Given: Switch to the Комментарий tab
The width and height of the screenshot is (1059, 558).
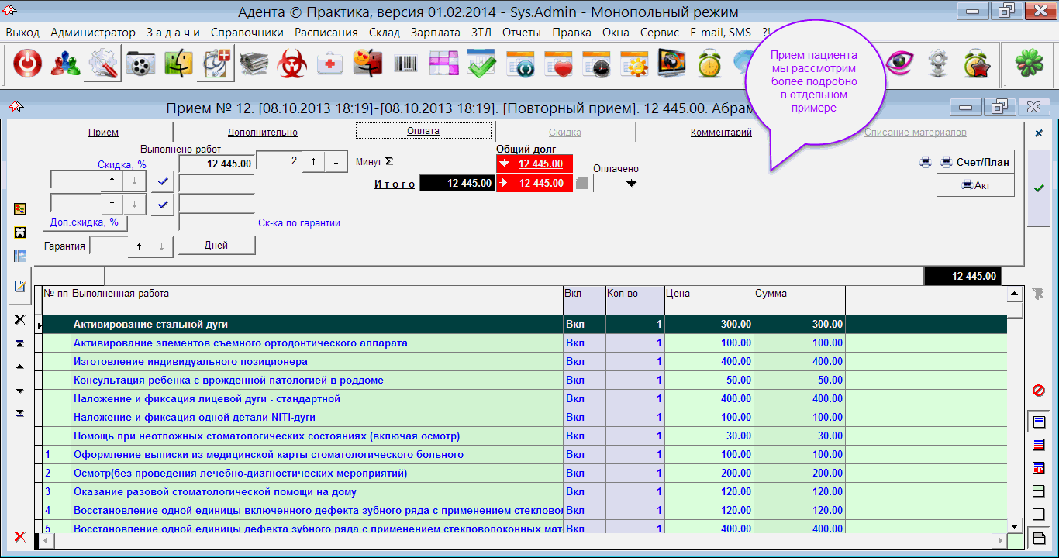Looking at the screenshot, I should [721, 132].
